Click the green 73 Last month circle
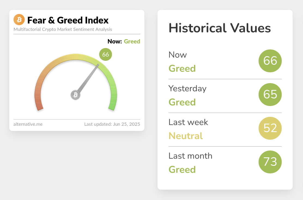Image resolution: width=303 pixels, height=200 pixels. click(x=270, y=162)
